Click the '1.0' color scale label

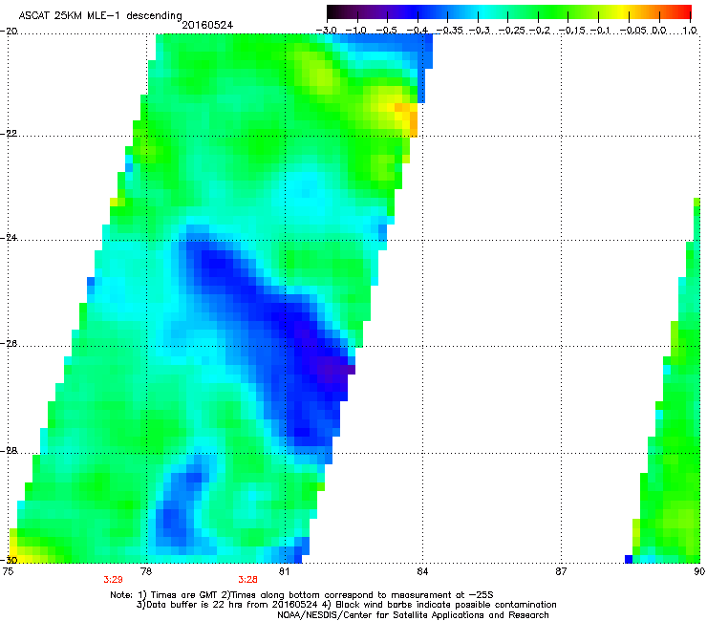tap(690, 31)
